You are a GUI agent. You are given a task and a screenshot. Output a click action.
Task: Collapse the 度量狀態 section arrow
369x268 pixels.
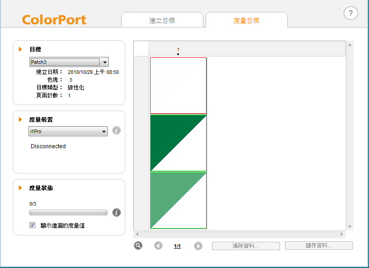click(x=20, y=188)
